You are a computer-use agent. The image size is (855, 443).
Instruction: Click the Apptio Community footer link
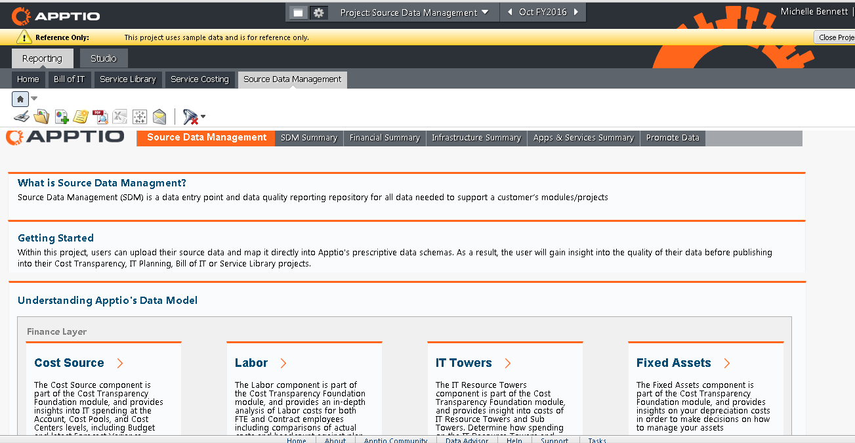click(x=396, y=440)
